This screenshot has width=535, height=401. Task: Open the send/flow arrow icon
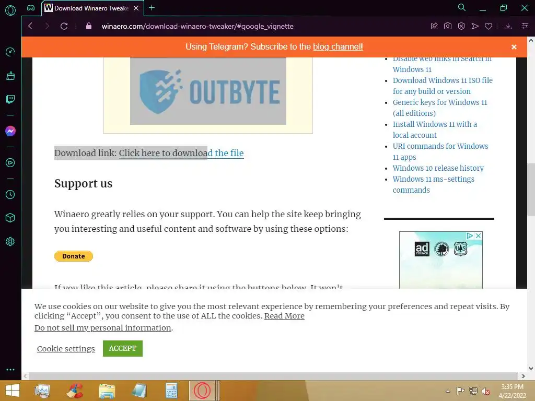[x=475, y=26]
